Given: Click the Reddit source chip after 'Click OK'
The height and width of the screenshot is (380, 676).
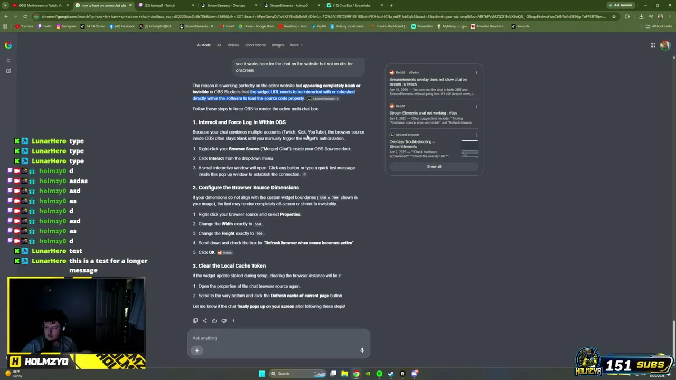Looking at the screenshot, I should [225, 253].
